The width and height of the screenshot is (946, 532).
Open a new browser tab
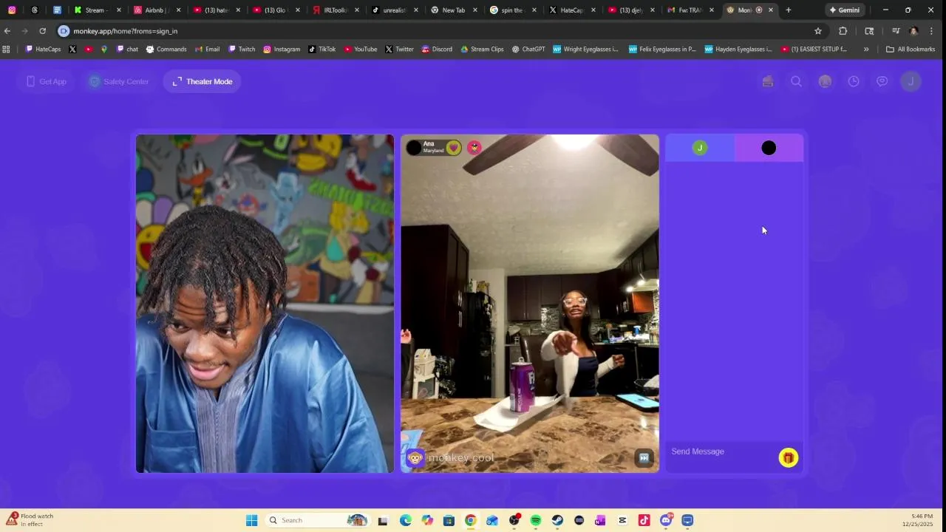coord(789,10)
